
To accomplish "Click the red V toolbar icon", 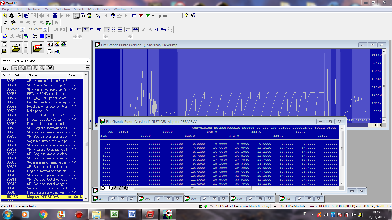I will (141, 16).
